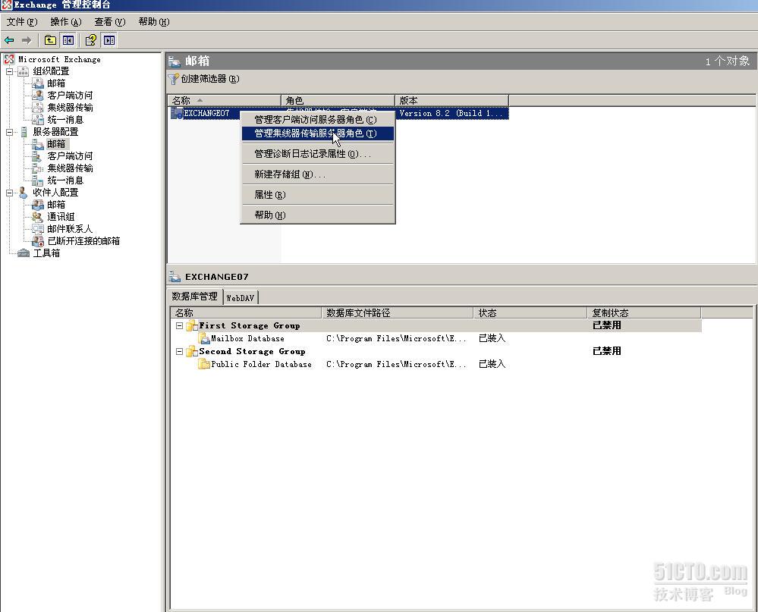Click the Second Storage Group folder icon

coord(192,352)
